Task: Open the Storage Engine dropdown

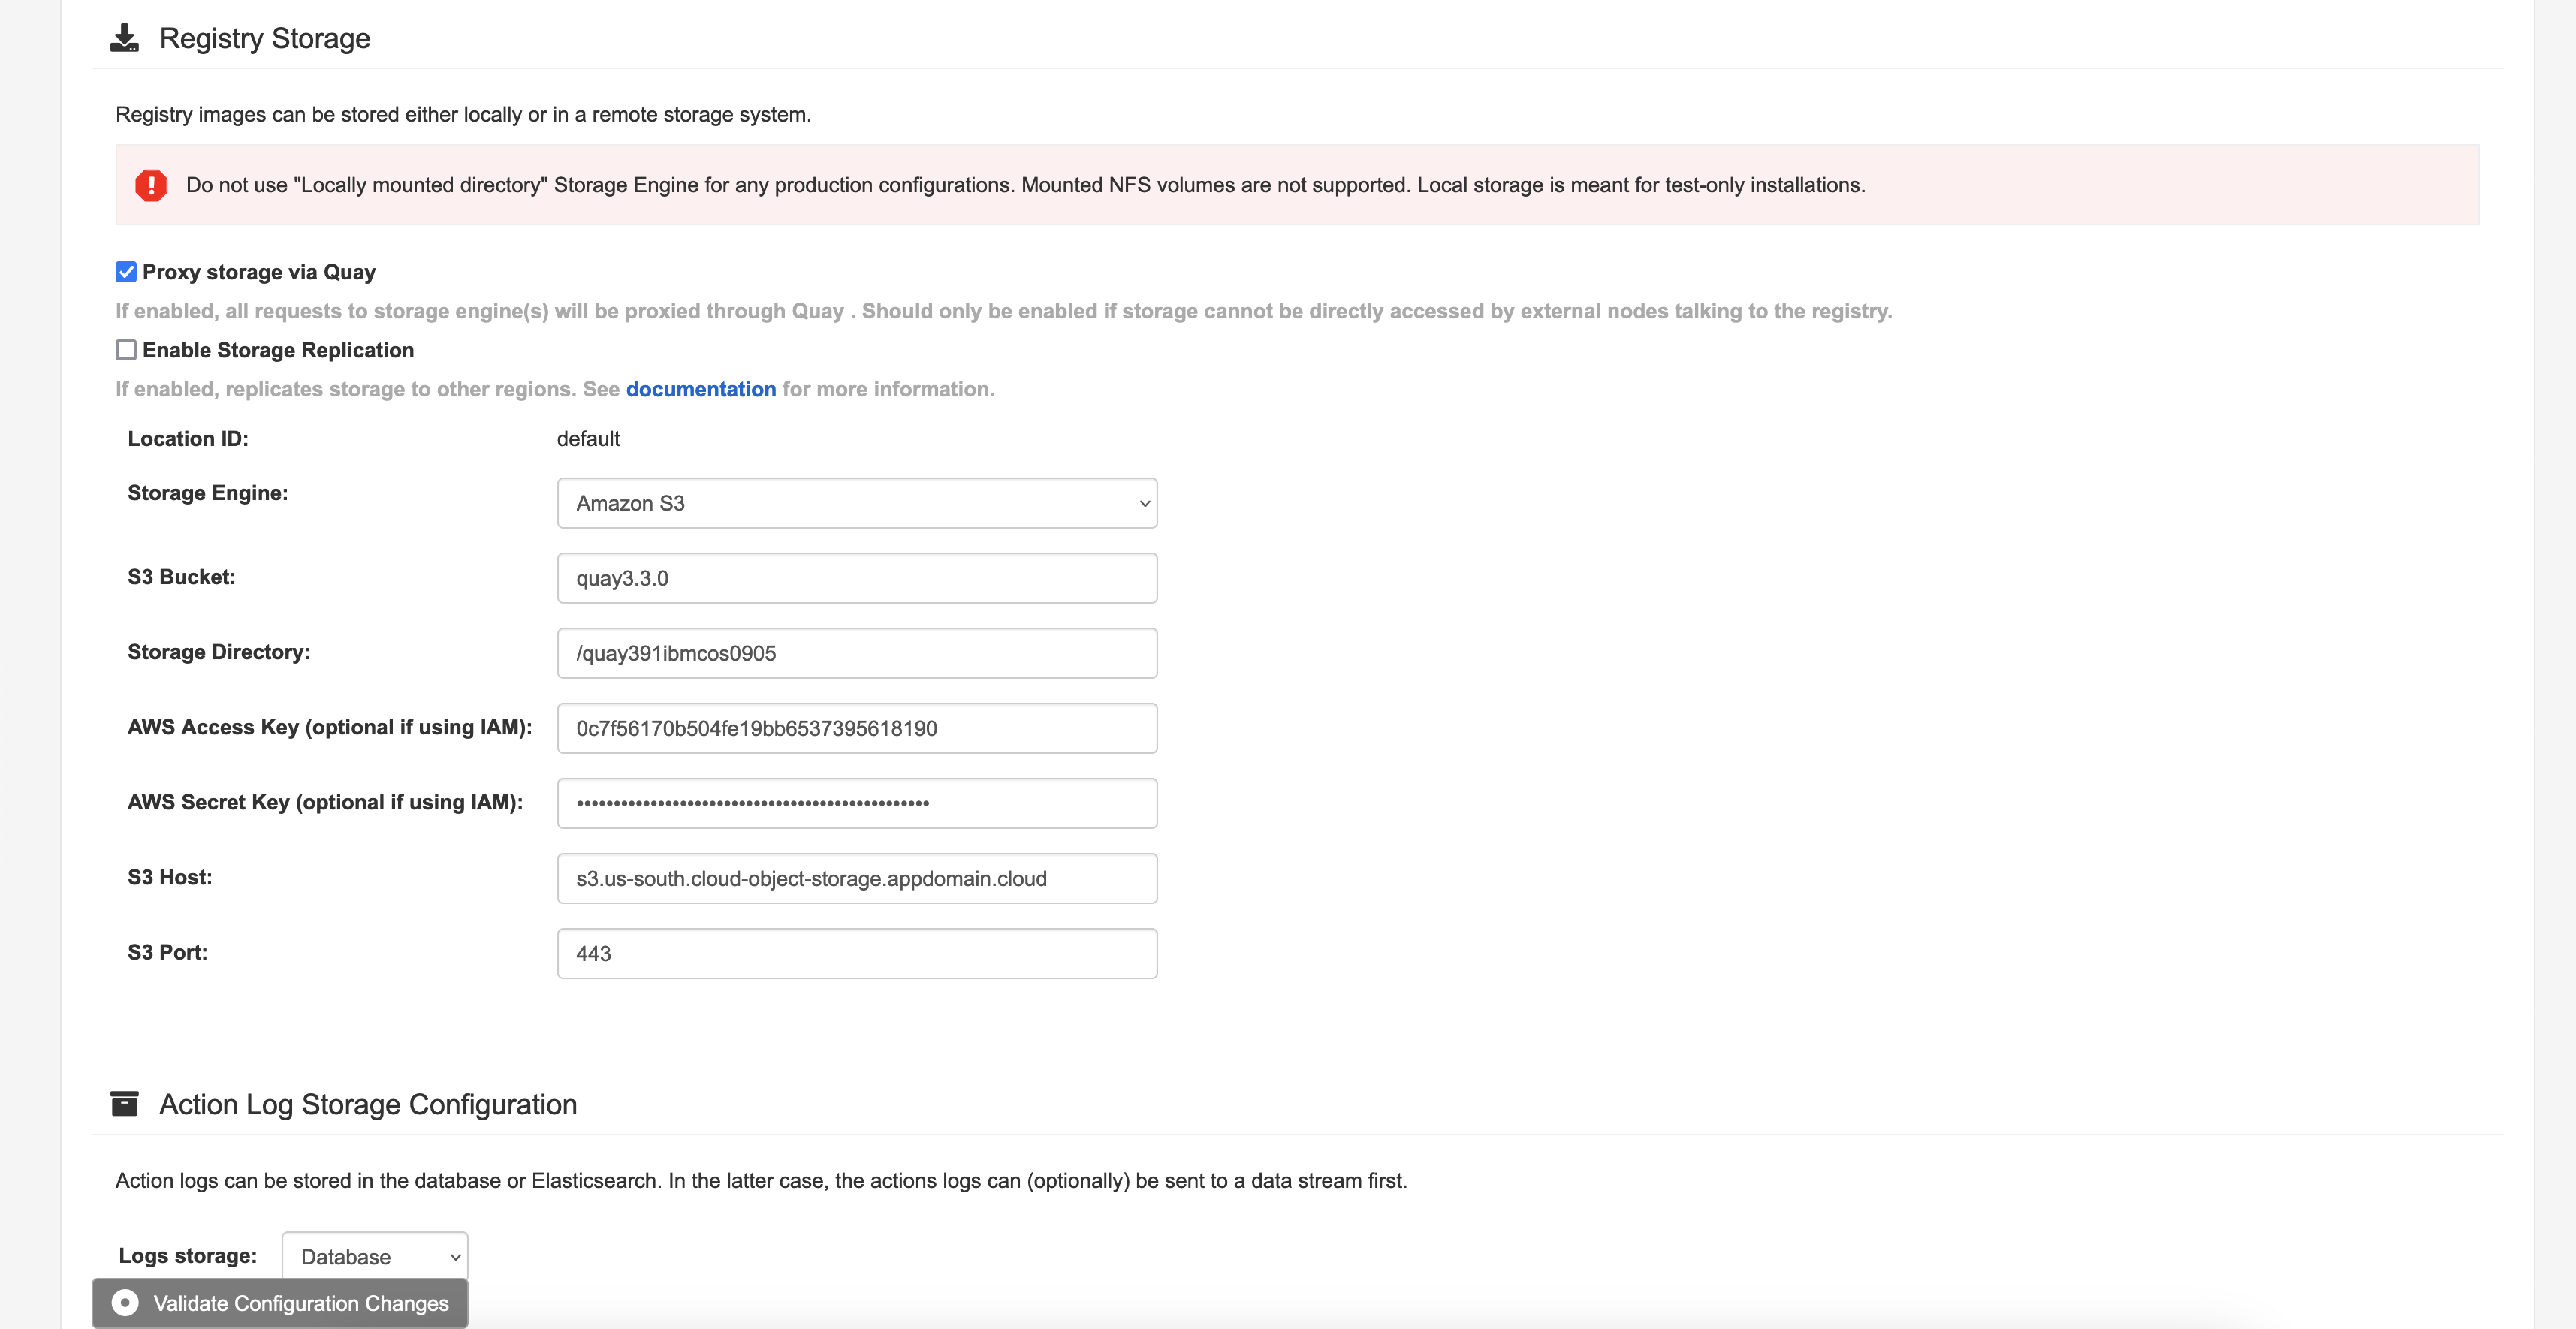Action: [856, 503]
